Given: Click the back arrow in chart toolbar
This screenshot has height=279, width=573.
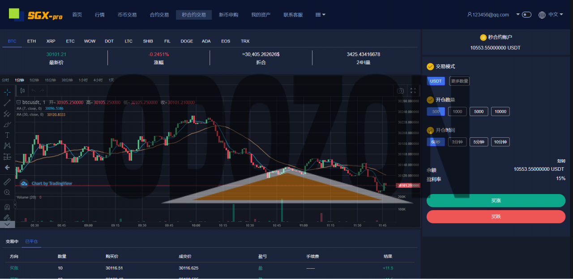Looking at the screenshot, I should click(x=7, y=167).
